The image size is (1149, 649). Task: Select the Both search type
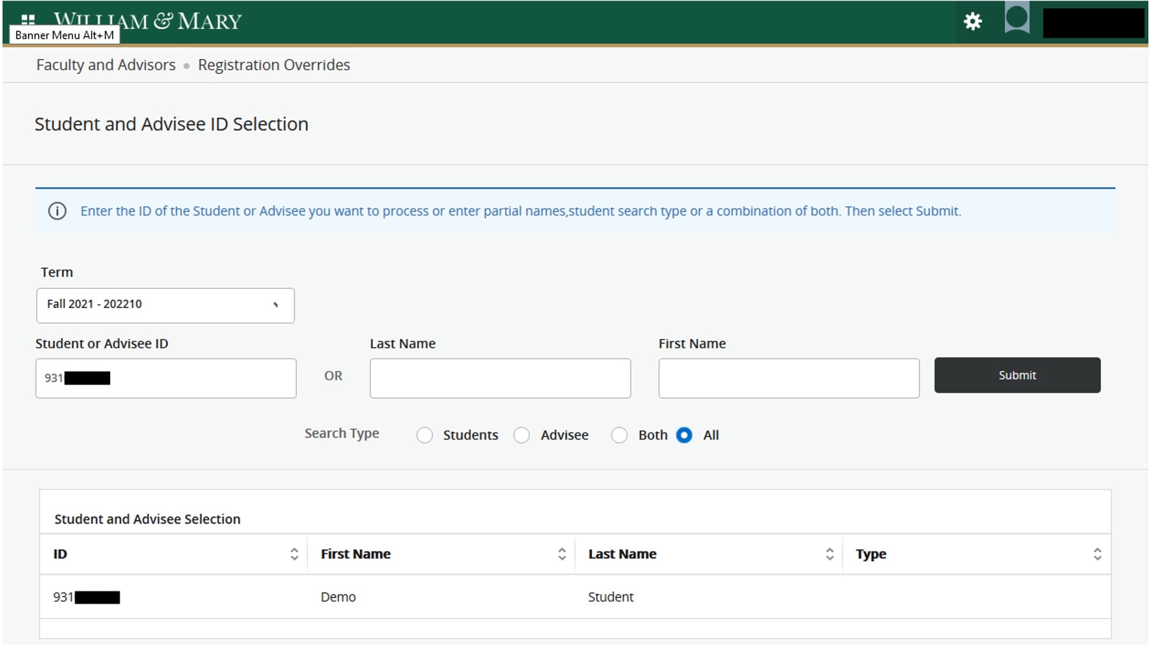click(x=619, y=435)
